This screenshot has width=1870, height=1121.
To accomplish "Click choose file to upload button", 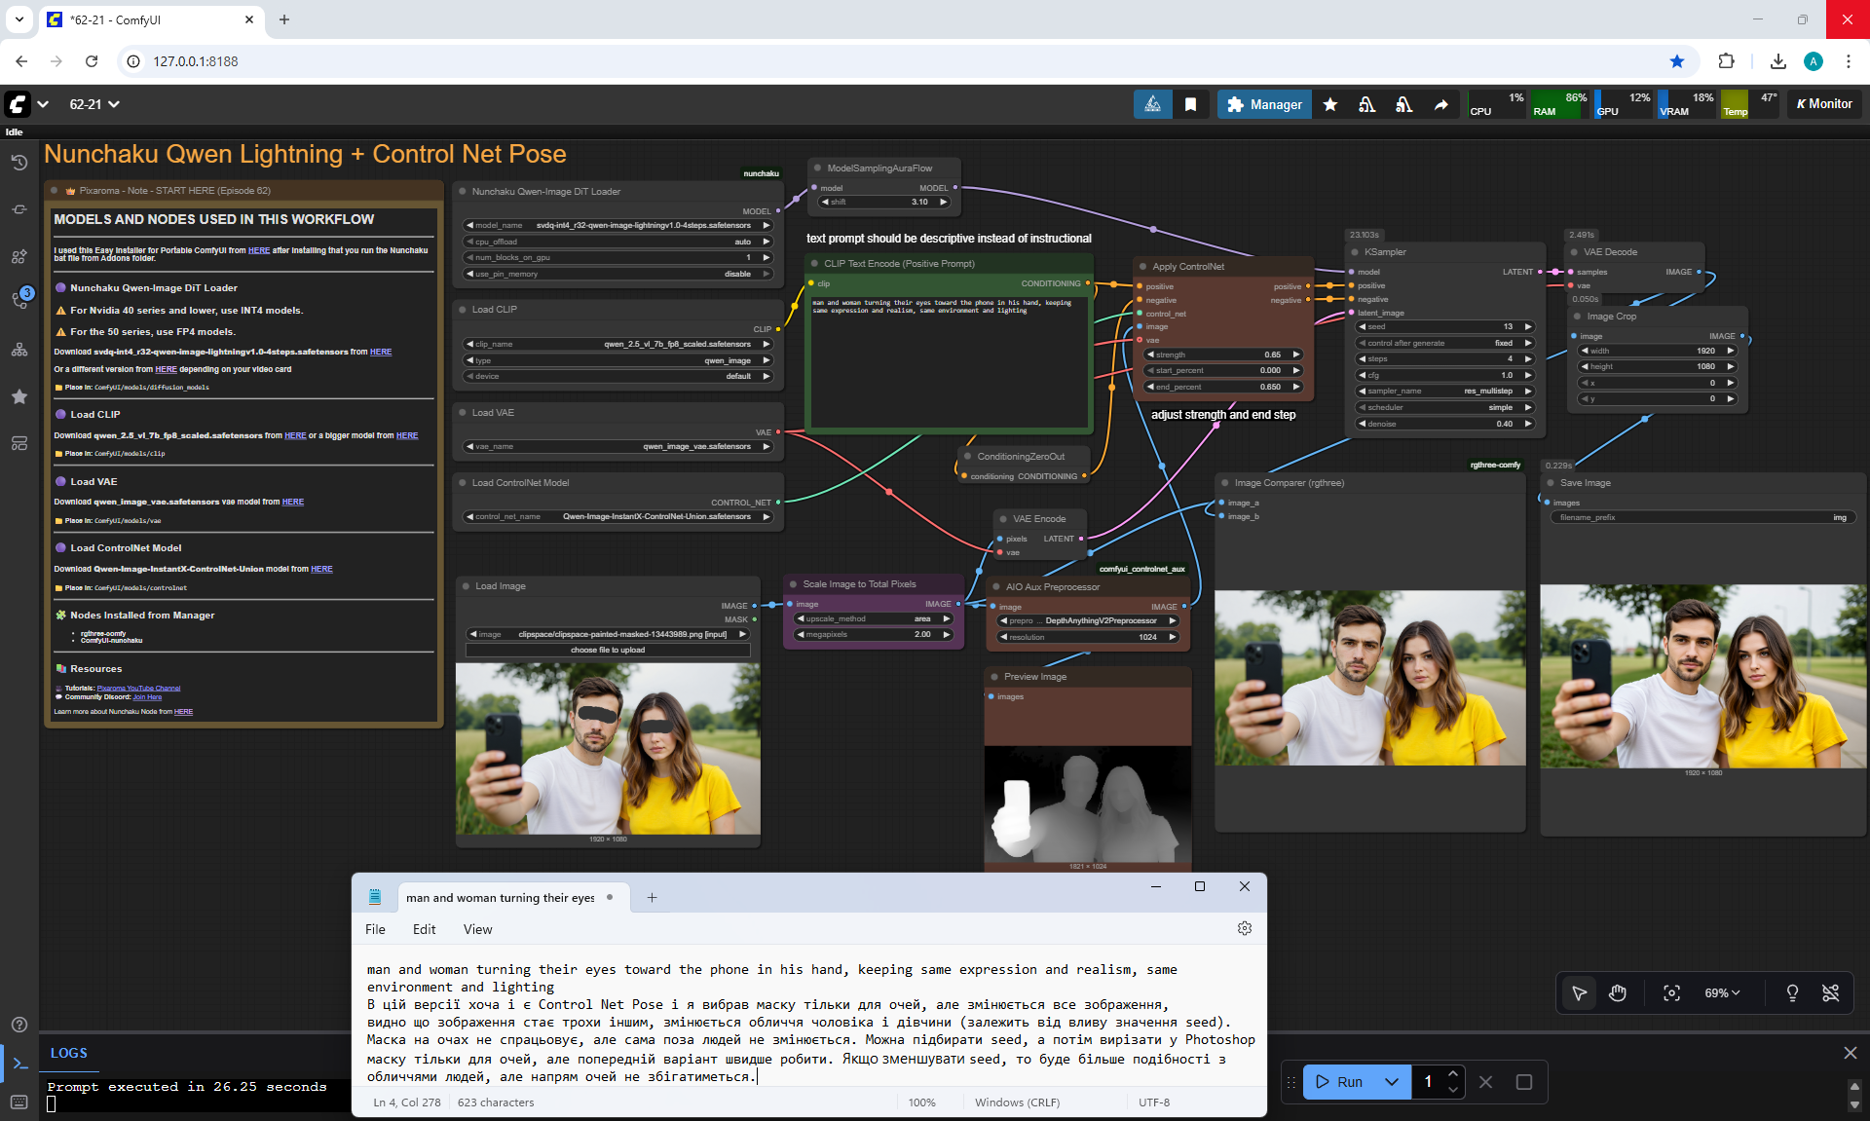I will click(608, 650).
